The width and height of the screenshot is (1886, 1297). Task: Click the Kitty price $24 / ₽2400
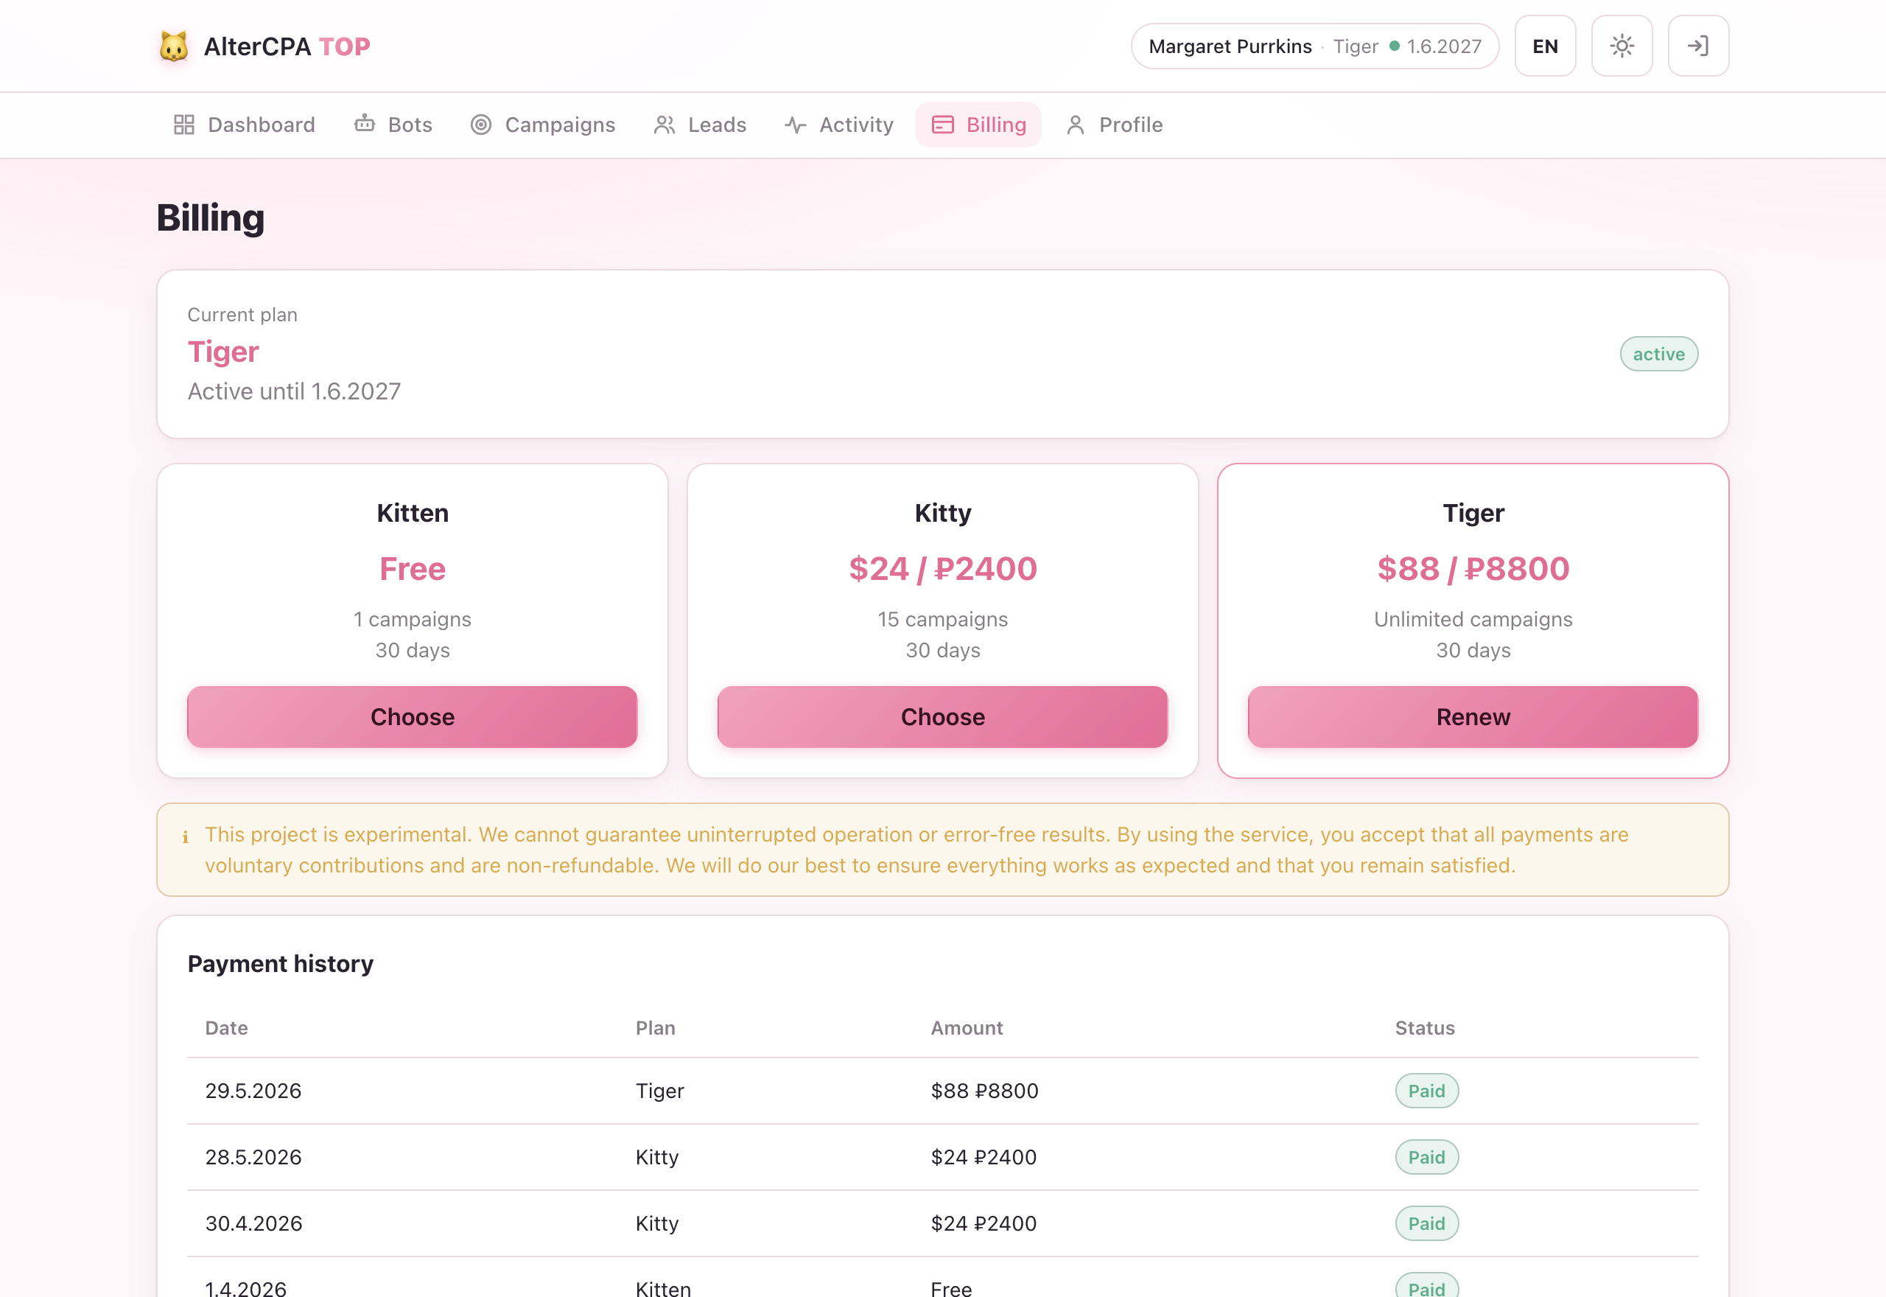pyautogui.click(x=942, y=569)
